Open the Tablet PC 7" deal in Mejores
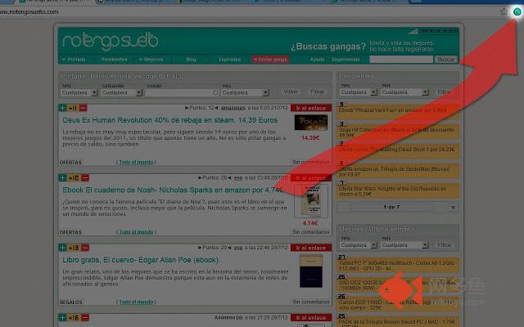This screenshot has height=327, width=524. point(398,266)
